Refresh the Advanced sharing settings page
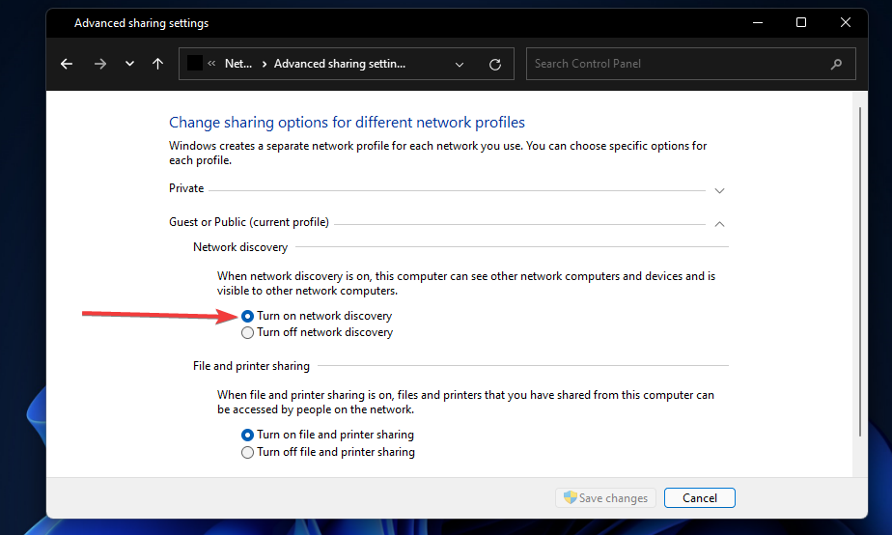 click(x=495, y=65)
